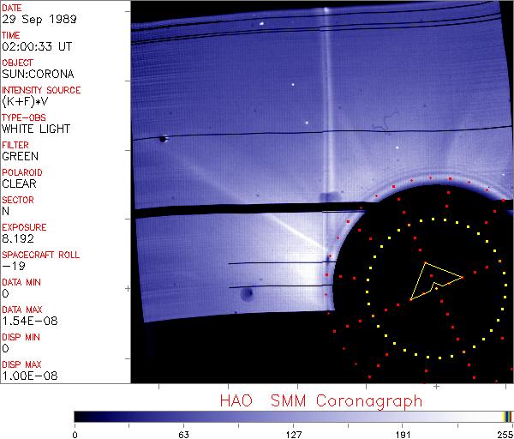514x439 pixels.
Task: Click the dark circular blemish on upper horizontal line
Action: 162,138
